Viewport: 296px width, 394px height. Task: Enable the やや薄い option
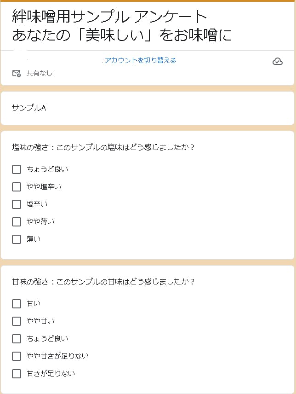coord(17,222)
